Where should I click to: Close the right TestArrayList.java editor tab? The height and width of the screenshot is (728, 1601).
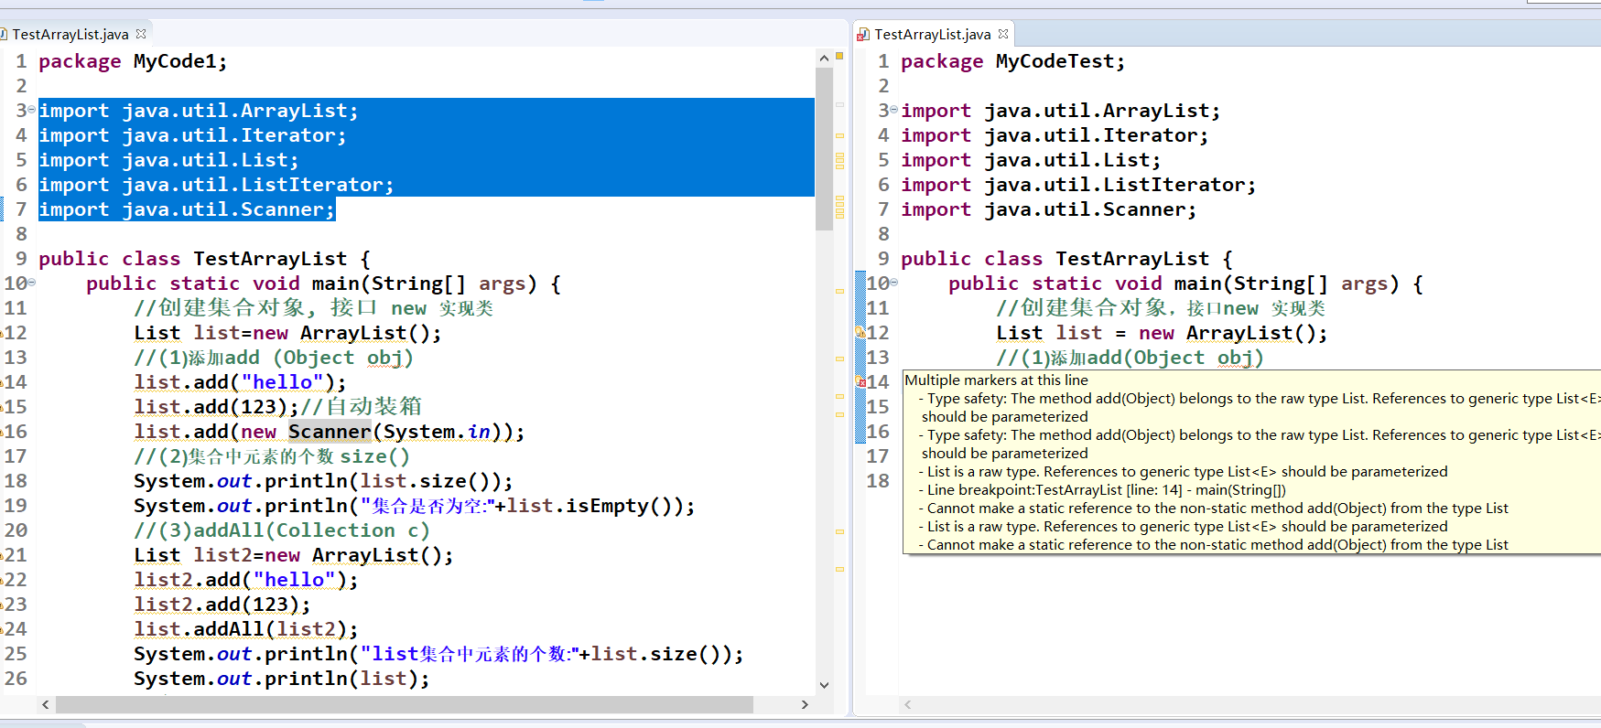(1003, 34)
